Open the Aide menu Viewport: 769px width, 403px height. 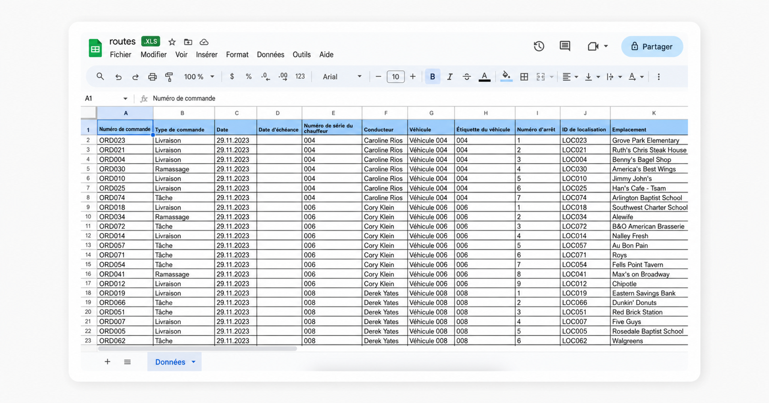tap(326, 55)
